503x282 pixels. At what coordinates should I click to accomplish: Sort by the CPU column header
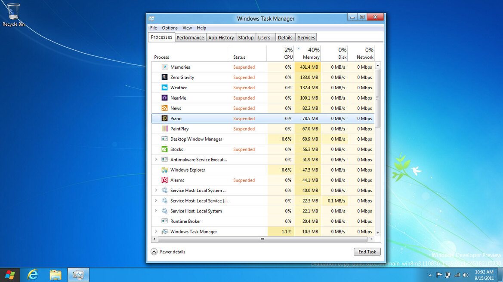click(x=281, y=53)
